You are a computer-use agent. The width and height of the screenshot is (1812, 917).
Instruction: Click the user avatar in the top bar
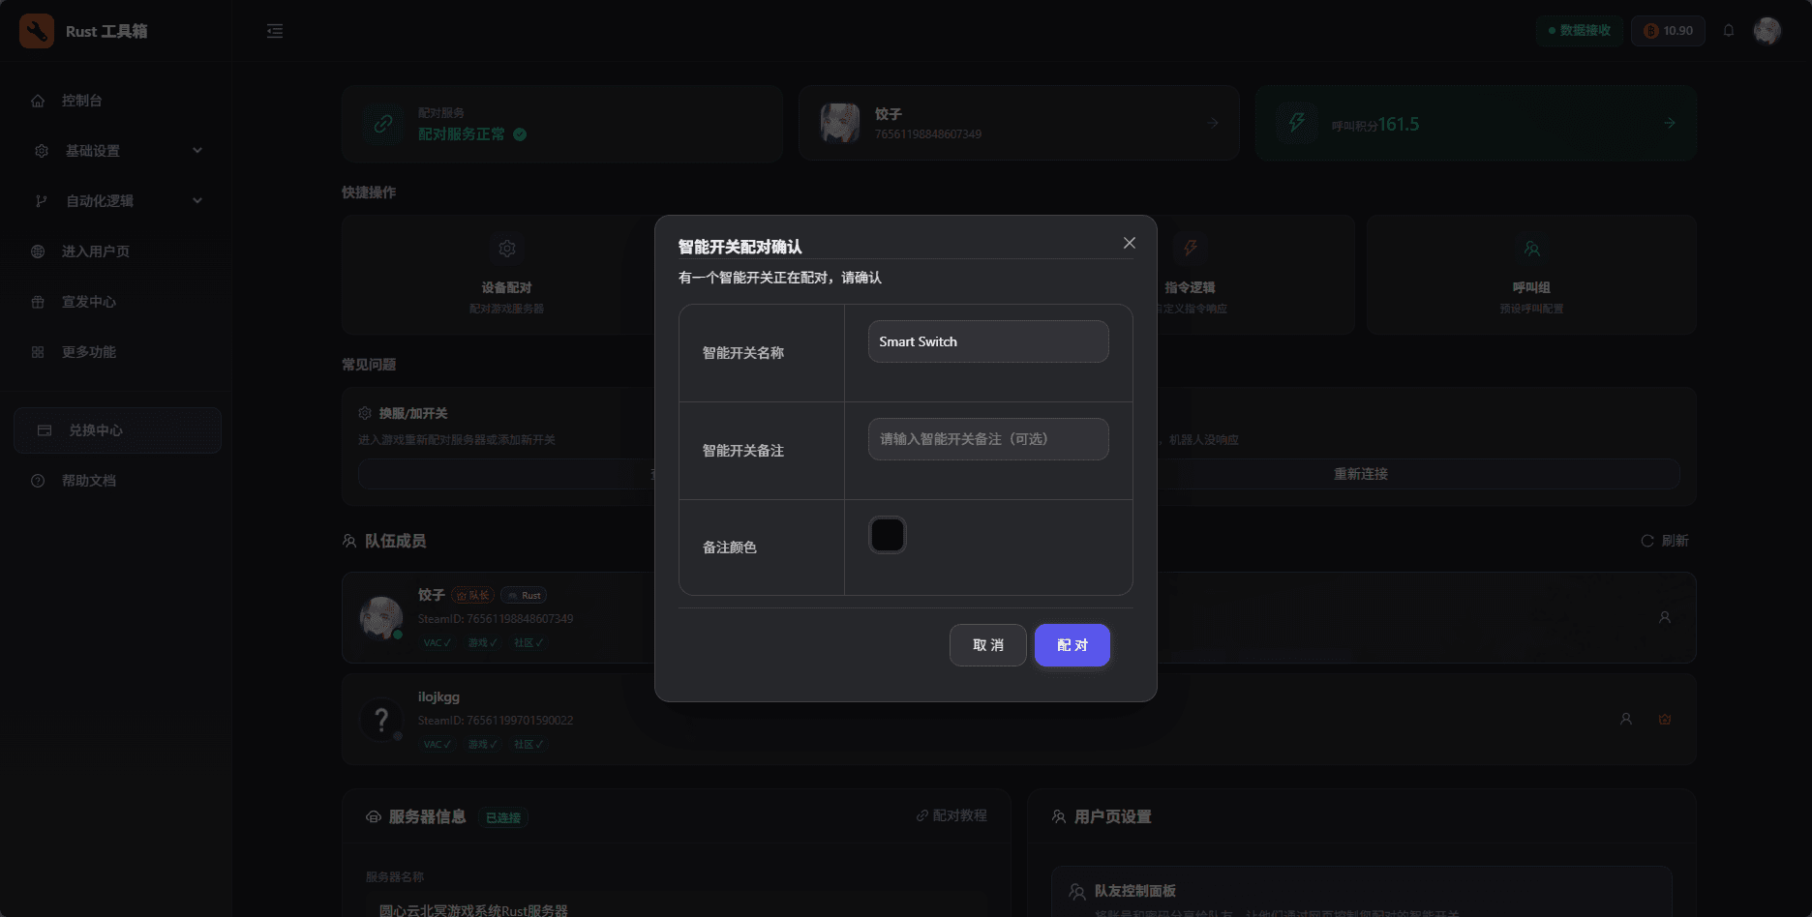click(x=1767, y=31)
